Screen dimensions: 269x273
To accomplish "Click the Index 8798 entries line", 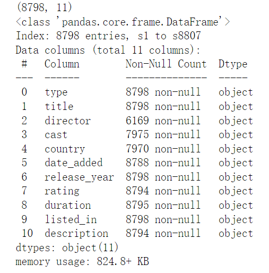I will (x=108, y=36).
